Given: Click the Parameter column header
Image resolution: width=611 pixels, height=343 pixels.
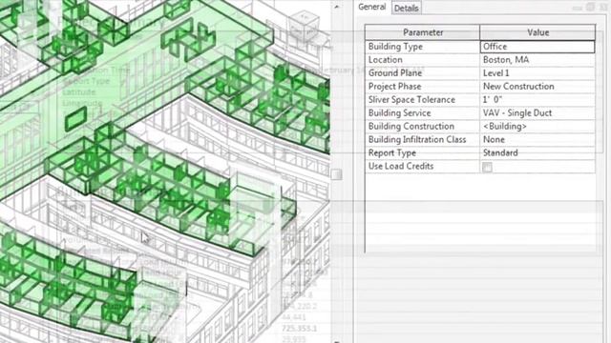Looking at the screenshot, I should 422,32.
